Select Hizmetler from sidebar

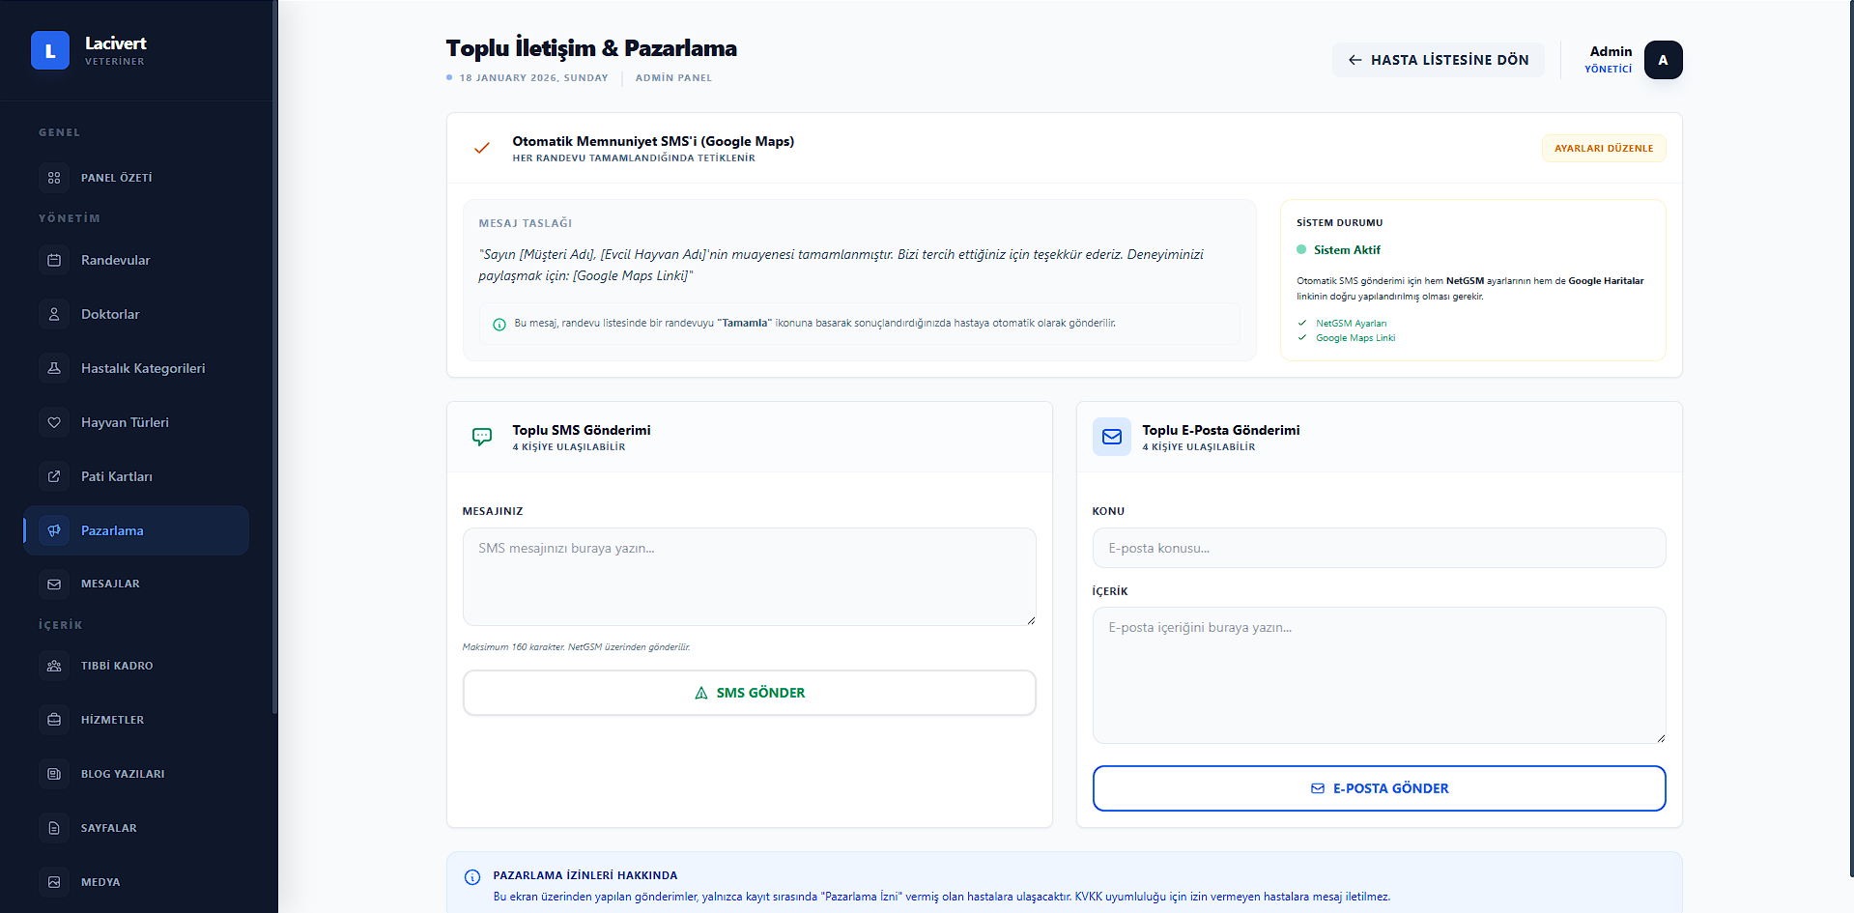coord(112,720)
